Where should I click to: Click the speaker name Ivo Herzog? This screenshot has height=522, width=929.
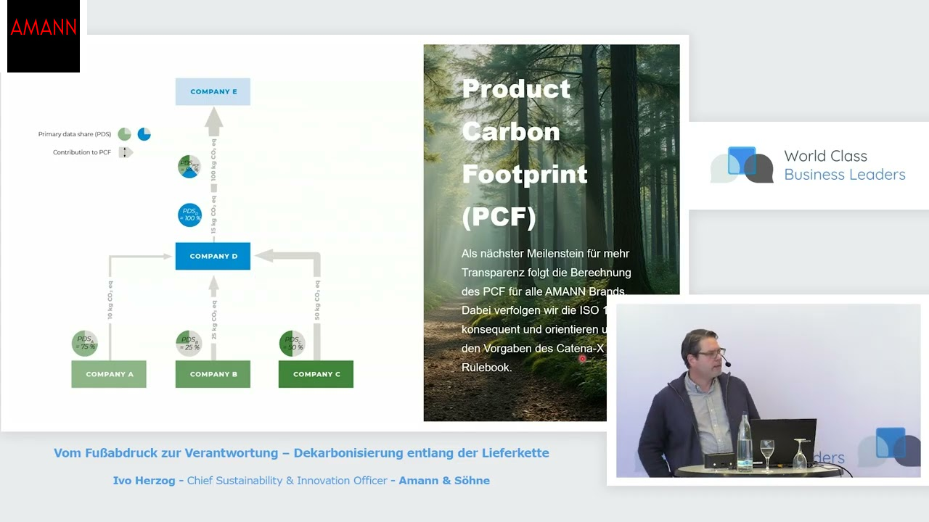(144, 481)
